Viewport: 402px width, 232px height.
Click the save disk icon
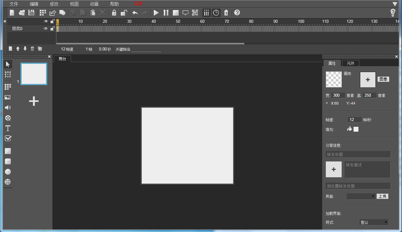(x=31, y=13)
